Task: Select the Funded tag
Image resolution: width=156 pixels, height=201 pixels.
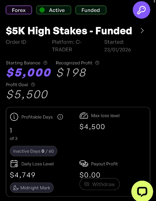Action: coord(90,10)
